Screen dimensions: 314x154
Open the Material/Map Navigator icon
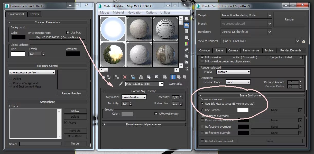click(x=187, y=68)
